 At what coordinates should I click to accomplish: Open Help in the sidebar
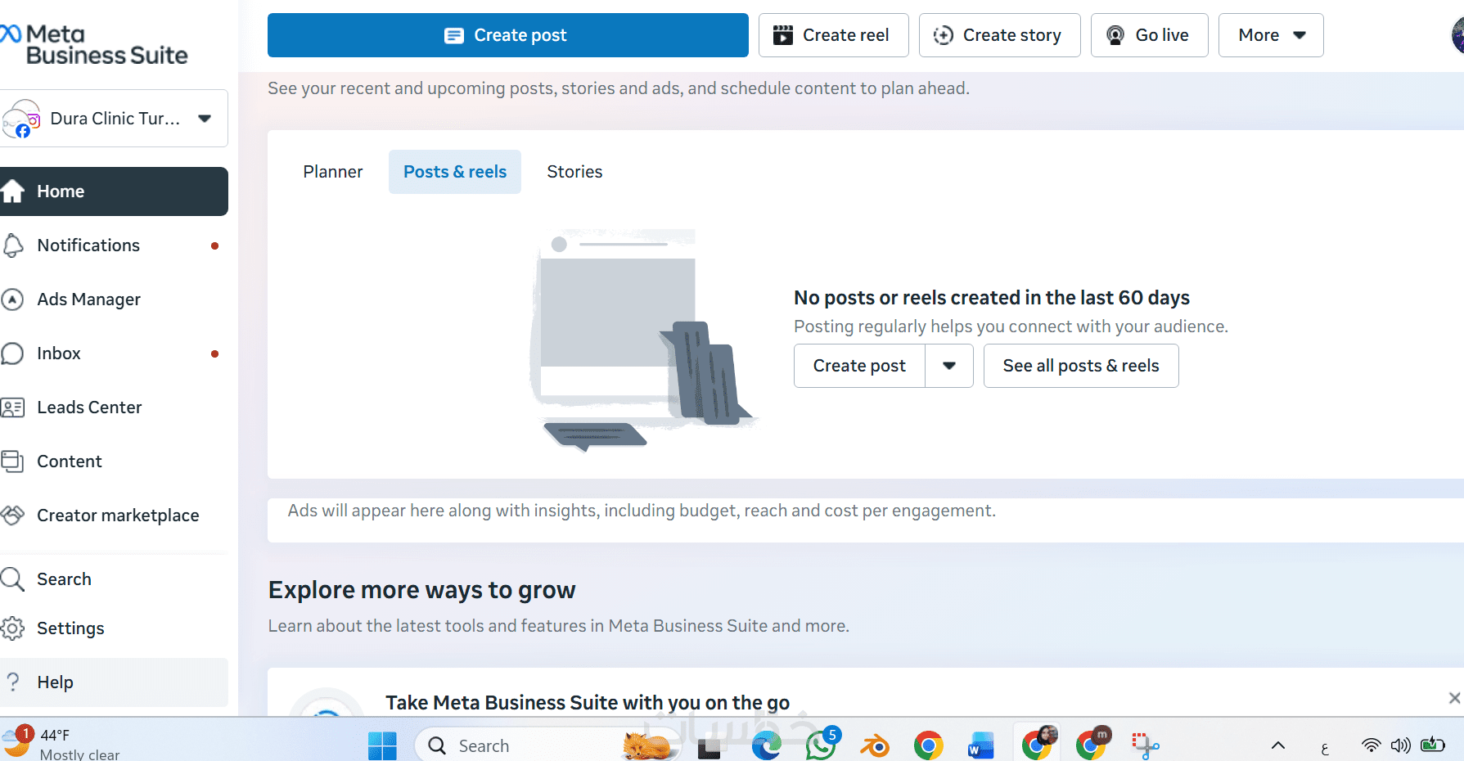click(114, 682)
